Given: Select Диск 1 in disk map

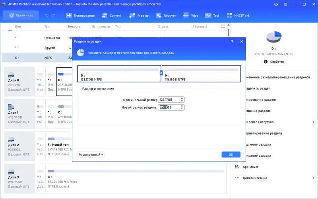Looking at the screenshot, I should pos(19,114).
